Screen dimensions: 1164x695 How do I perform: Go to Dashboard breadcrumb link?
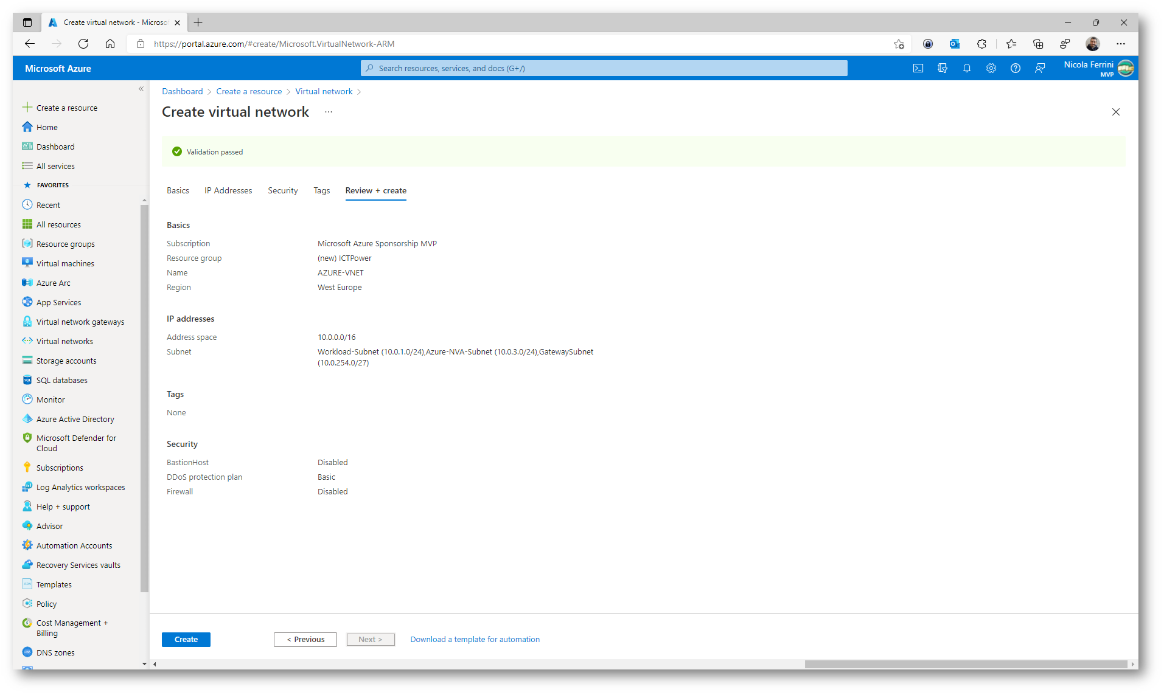[183, 91]
